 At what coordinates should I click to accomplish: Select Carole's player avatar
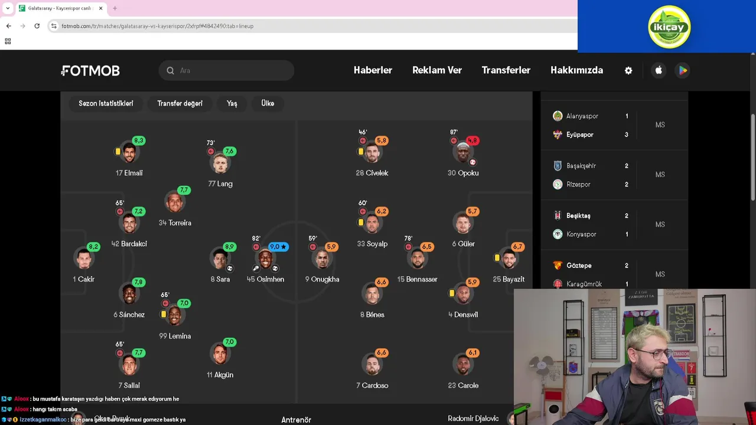pos(464,365)
